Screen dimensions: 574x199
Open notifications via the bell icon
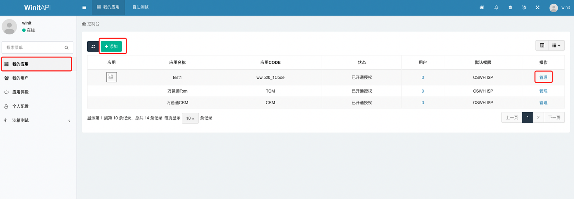pos(496,8)
